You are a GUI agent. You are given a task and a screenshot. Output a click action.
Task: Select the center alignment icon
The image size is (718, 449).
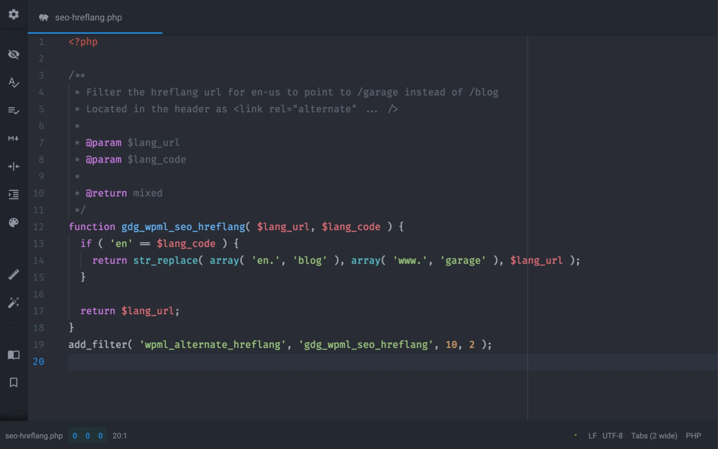(x=13, y=166)
